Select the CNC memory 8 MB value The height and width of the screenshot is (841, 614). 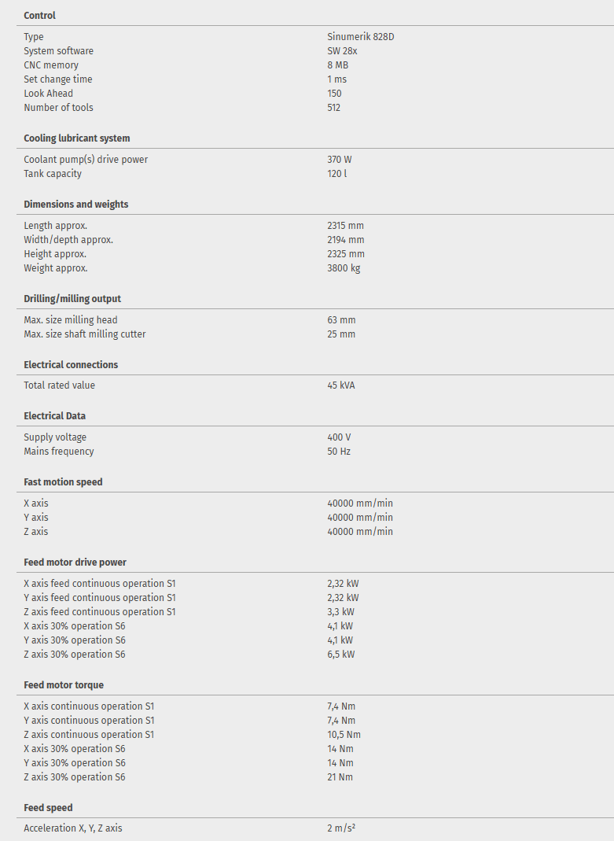coord(337,65)
